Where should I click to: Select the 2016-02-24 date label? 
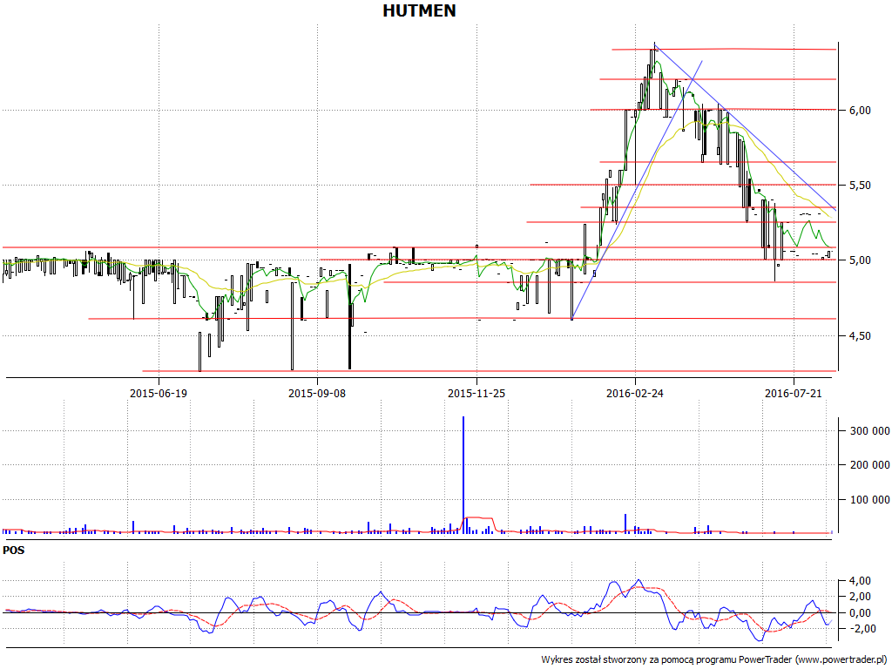pyautogui.click(x=635, y=393)
